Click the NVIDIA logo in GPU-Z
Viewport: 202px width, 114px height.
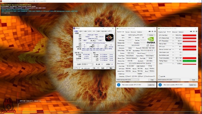(x=151, y=40)
